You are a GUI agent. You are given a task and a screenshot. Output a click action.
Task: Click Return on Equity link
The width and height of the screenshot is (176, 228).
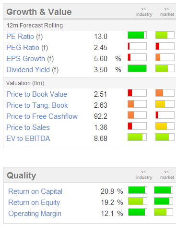pyautogui.click(x=34, y=203)
